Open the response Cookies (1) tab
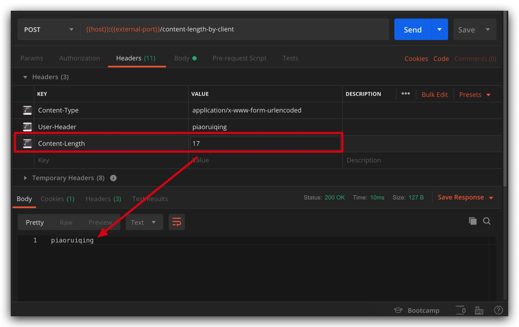This screenshot has height=327, width=519. click(57, 199)
